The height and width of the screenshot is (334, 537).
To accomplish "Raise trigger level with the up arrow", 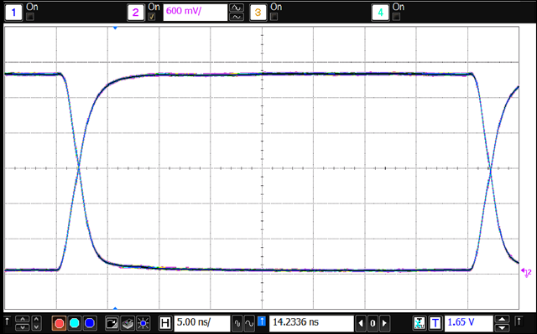I will [x=502, y=319].
